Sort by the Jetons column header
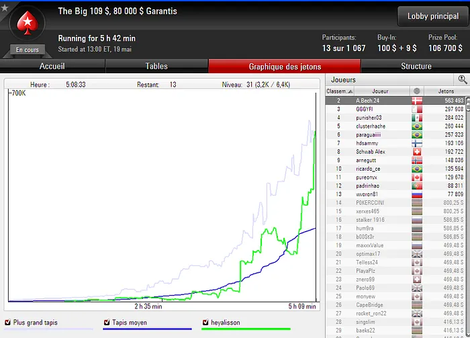This screenshot has height=338, width=470. click(446, 91)
